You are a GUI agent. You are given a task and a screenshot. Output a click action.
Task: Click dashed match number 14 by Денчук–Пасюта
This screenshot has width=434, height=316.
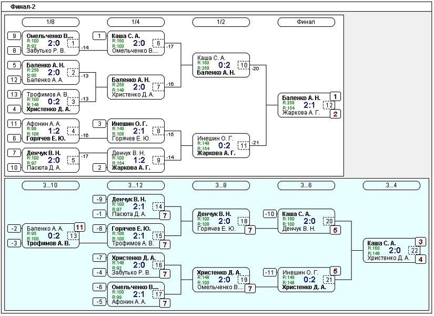[158, 206]
